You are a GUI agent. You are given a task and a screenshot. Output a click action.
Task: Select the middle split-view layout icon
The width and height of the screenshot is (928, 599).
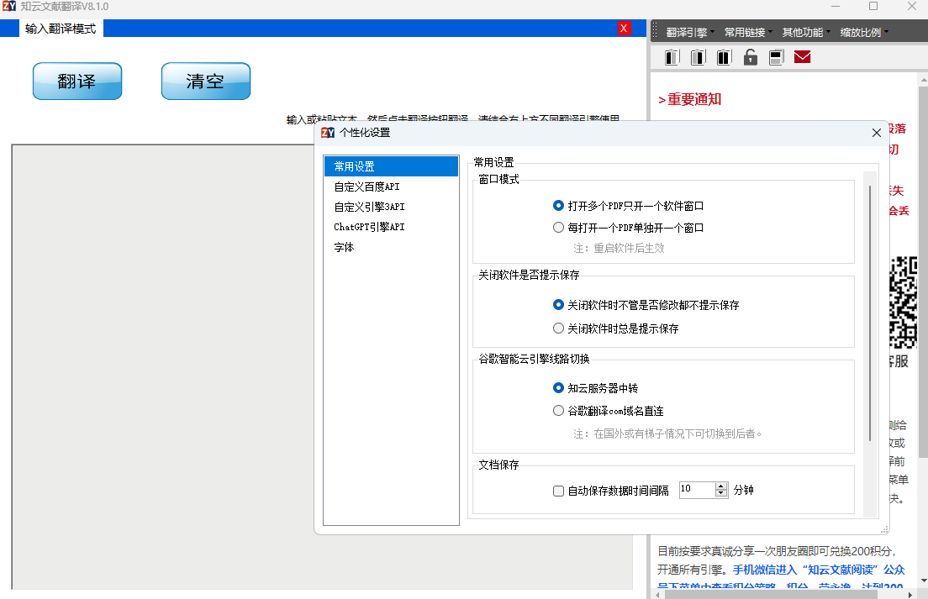(698, 56)
